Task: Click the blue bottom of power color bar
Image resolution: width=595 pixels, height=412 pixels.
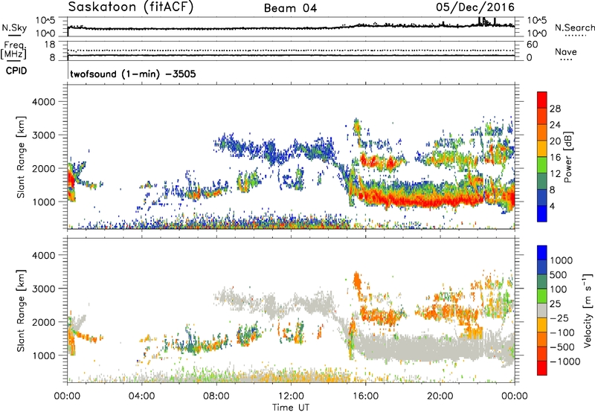Action: (x=542, y=214)
